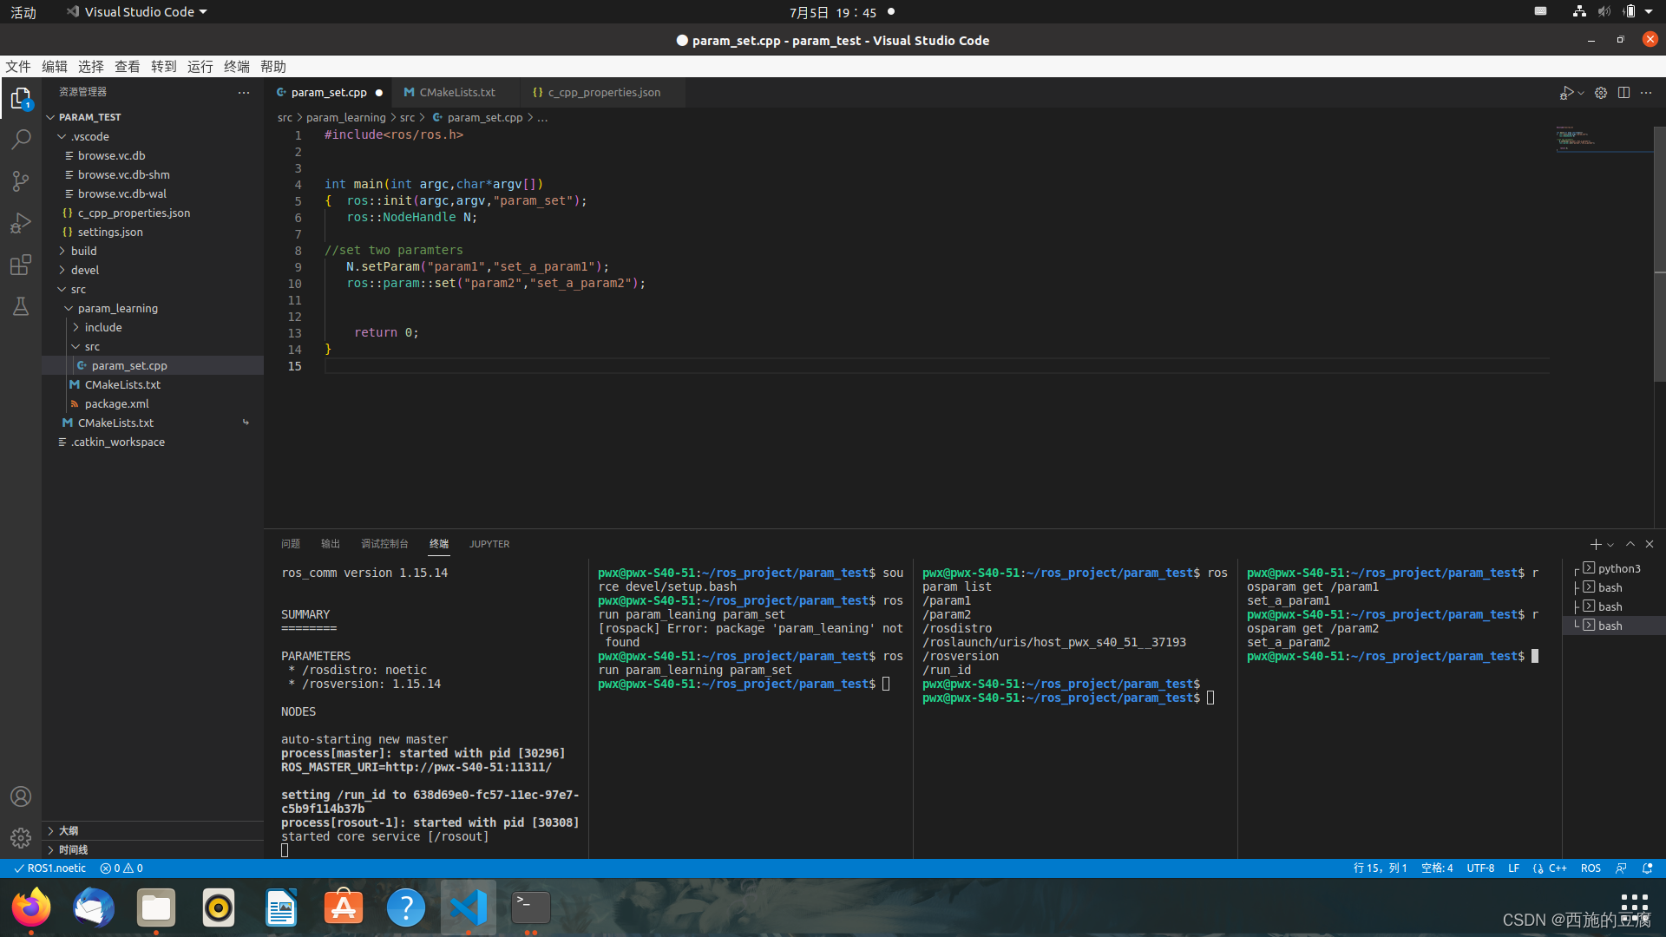
Task: Add a new terminal with plus icon
Action: tap(1596, 544)
